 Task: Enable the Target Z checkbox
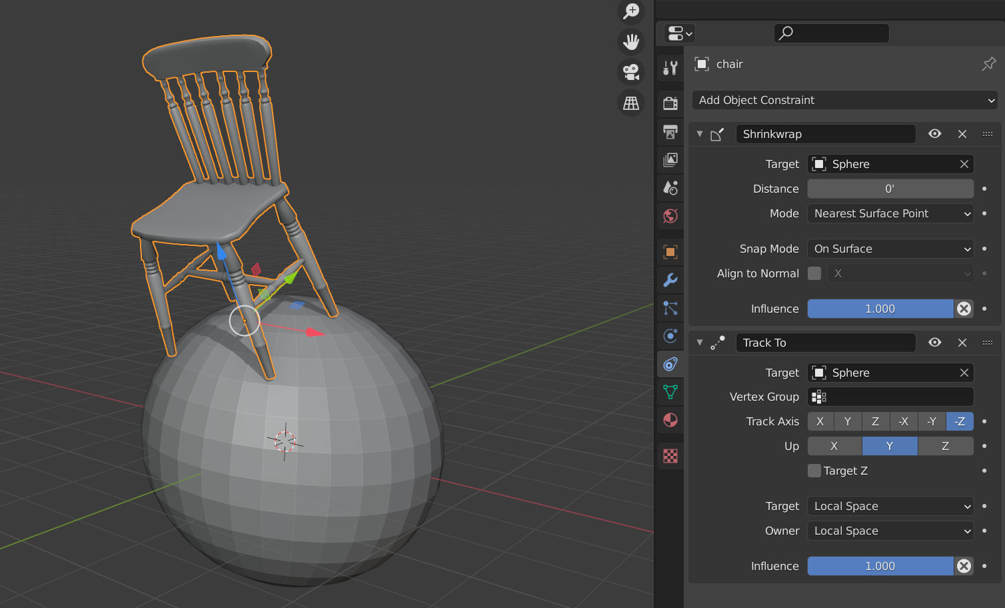[x=814, y=471]
